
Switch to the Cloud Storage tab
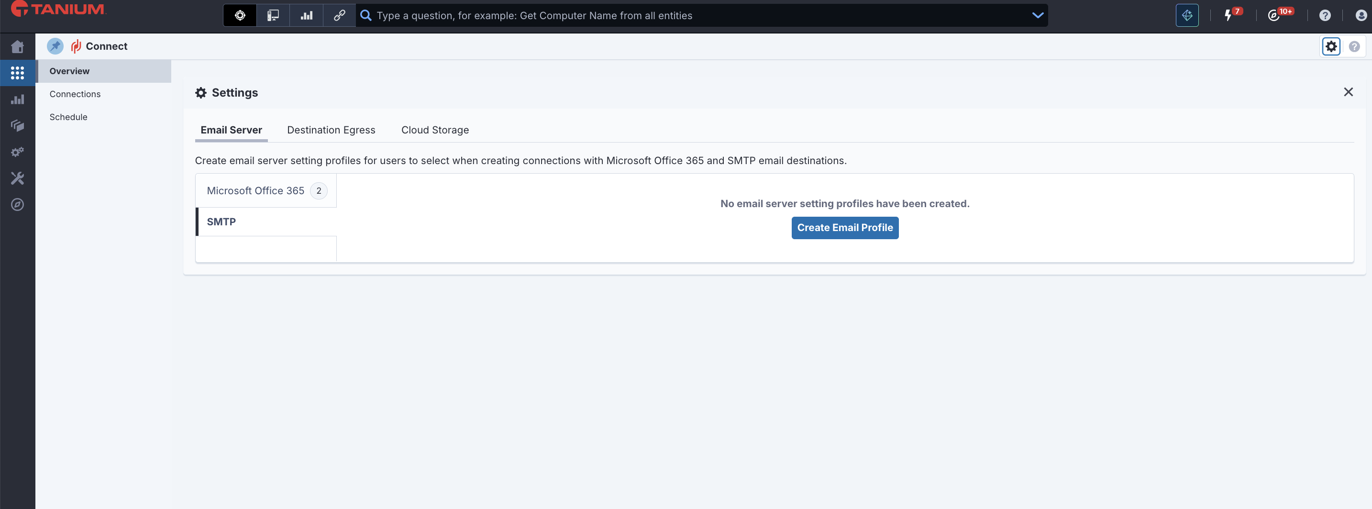tap(434, 130)
